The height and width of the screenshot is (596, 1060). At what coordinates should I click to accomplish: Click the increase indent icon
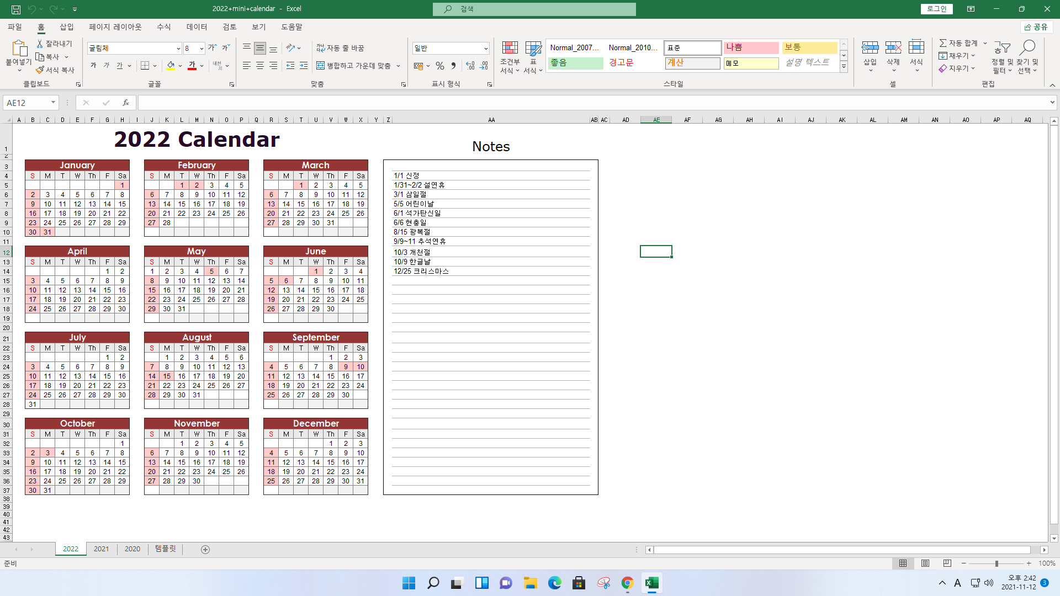(304, 66)
